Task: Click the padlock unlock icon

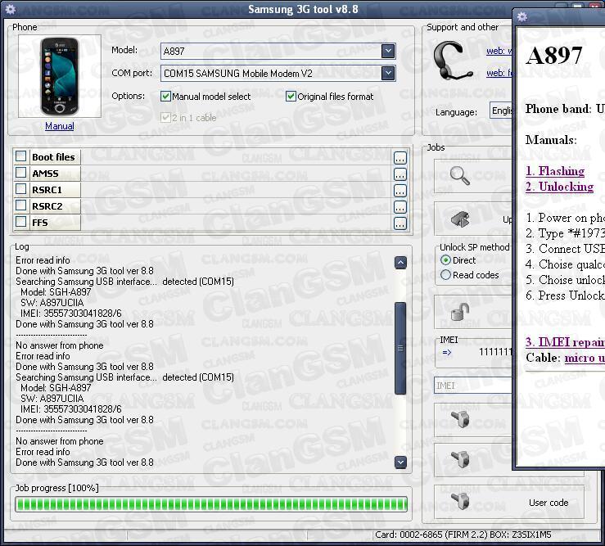Action: pyautogui.click(x=460, y=311)
